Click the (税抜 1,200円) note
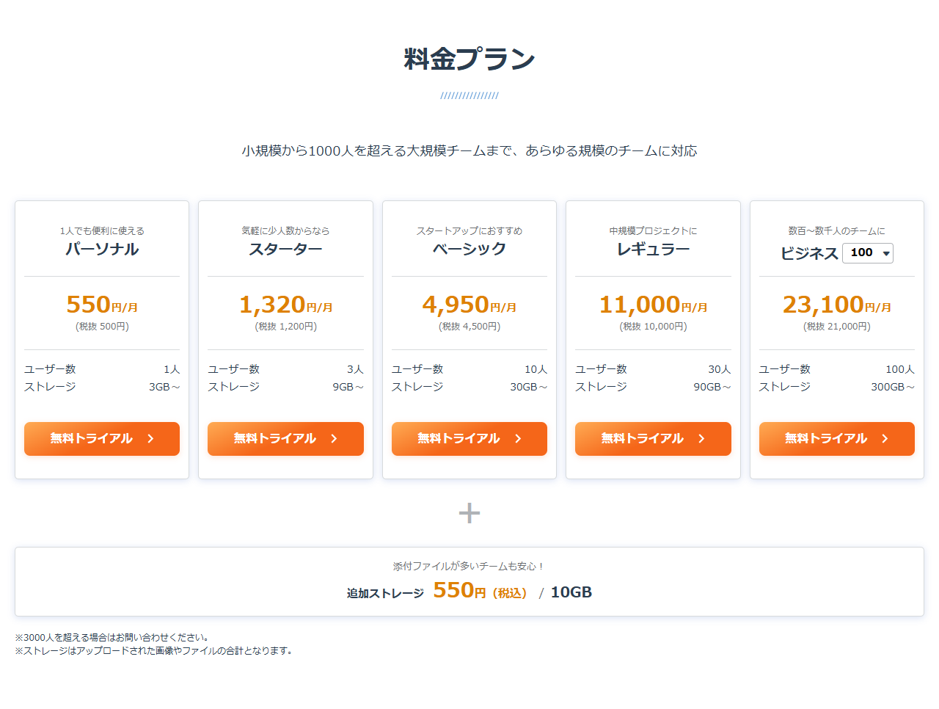The width and height of the screenshot is (939, 709). tap(285, 327)
